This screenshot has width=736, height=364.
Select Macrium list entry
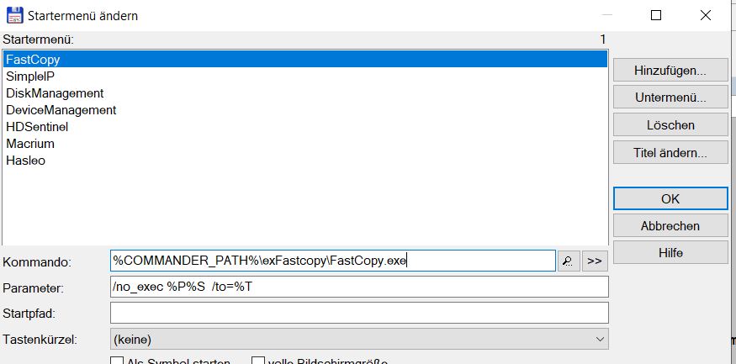[304, 144]
